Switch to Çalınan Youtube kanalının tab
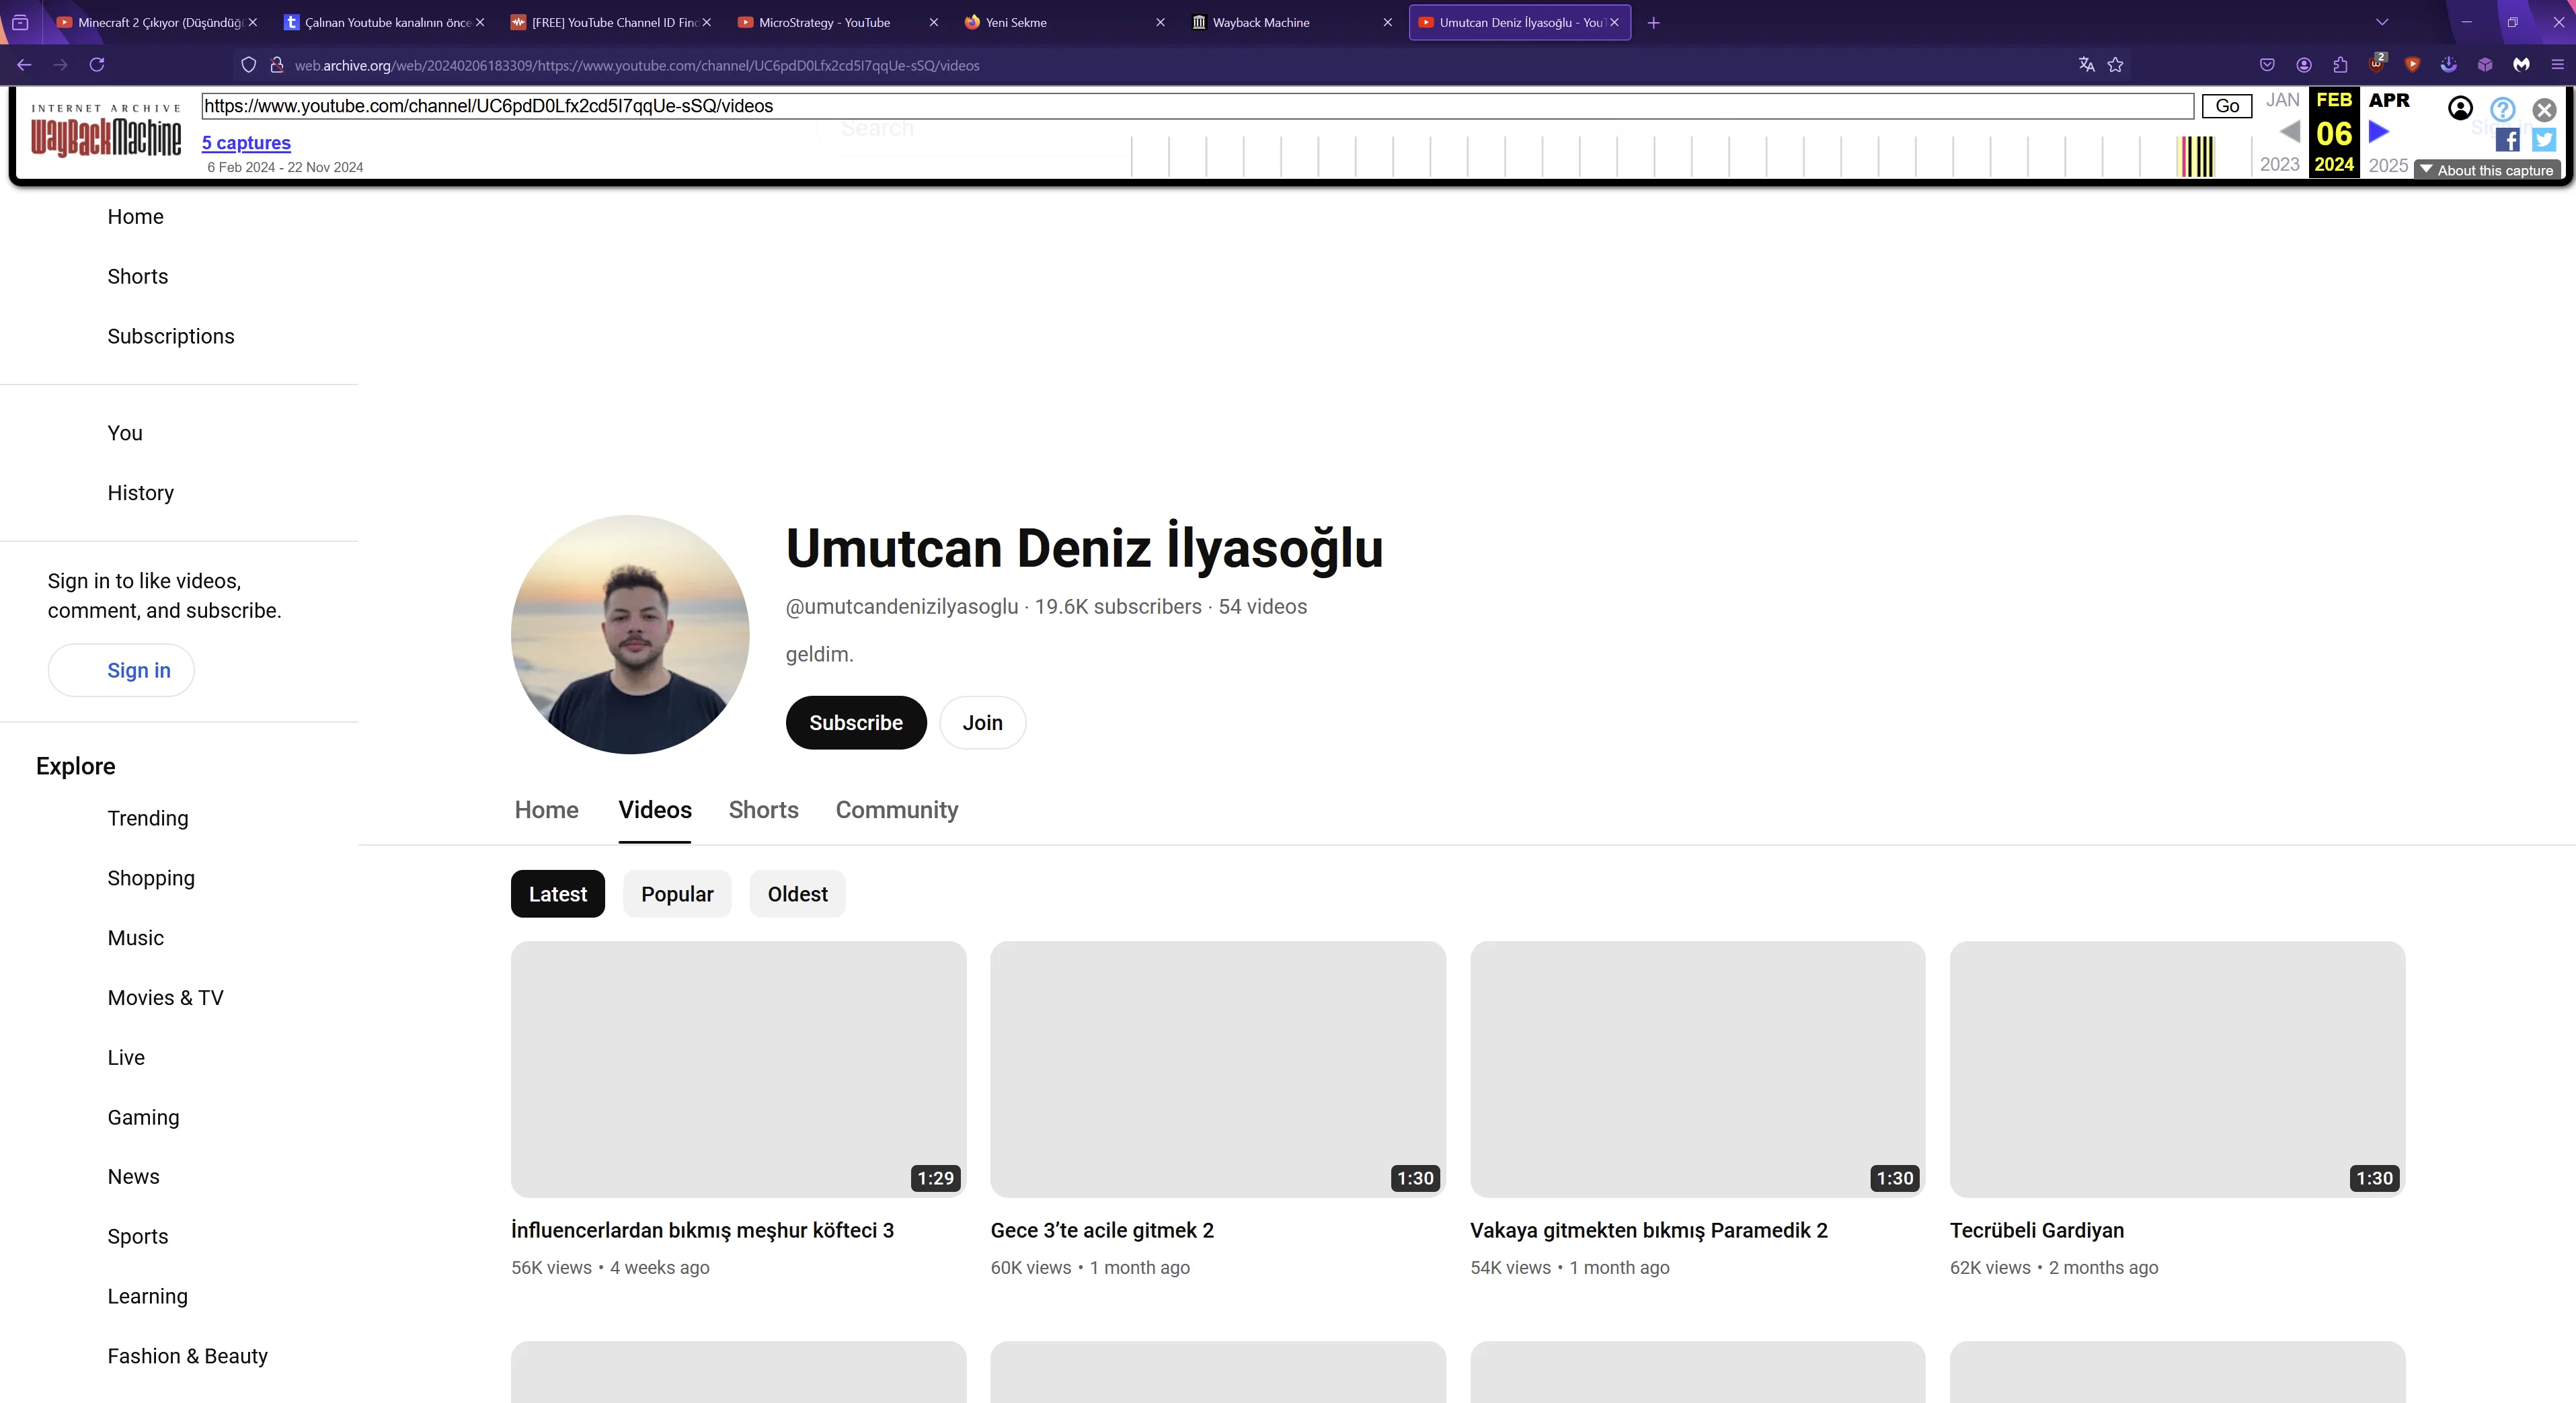 [x=385, y=22]
